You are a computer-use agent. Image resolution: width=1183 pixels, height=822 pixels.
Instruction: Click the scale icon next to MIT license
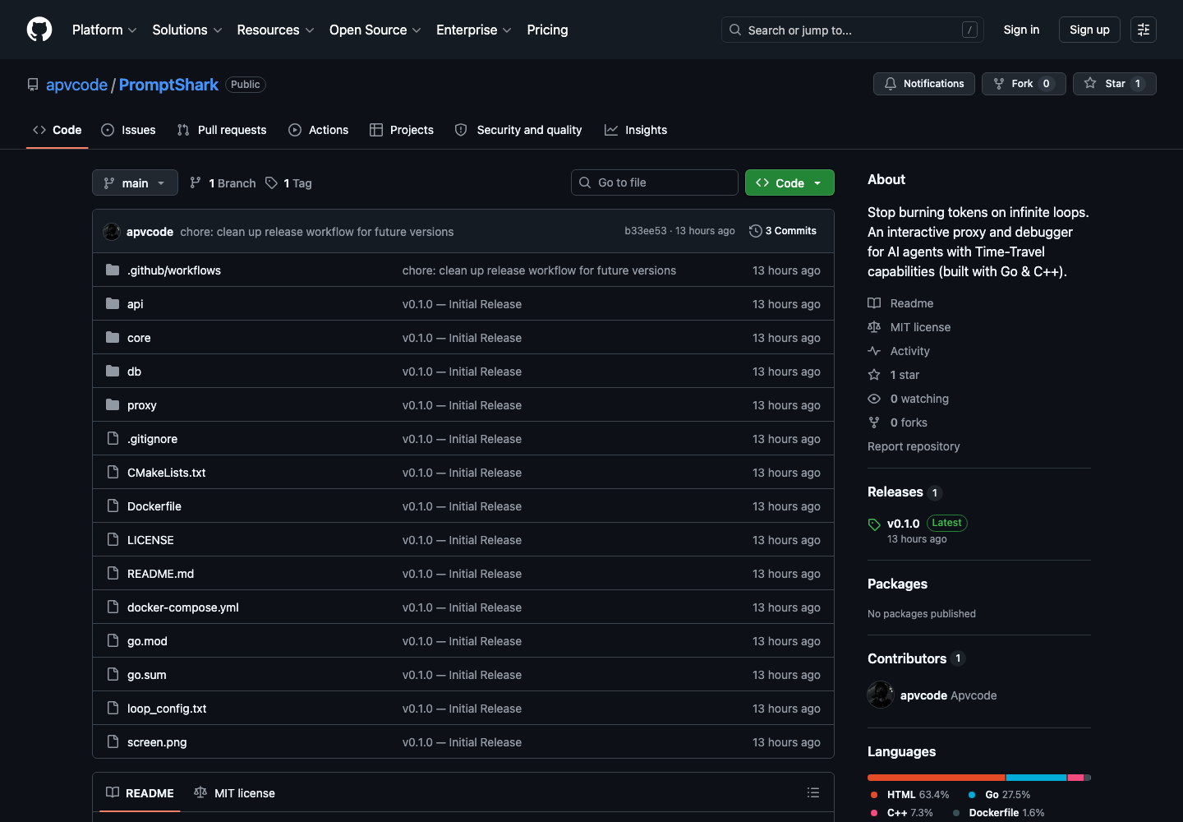(x=874, y=327)
